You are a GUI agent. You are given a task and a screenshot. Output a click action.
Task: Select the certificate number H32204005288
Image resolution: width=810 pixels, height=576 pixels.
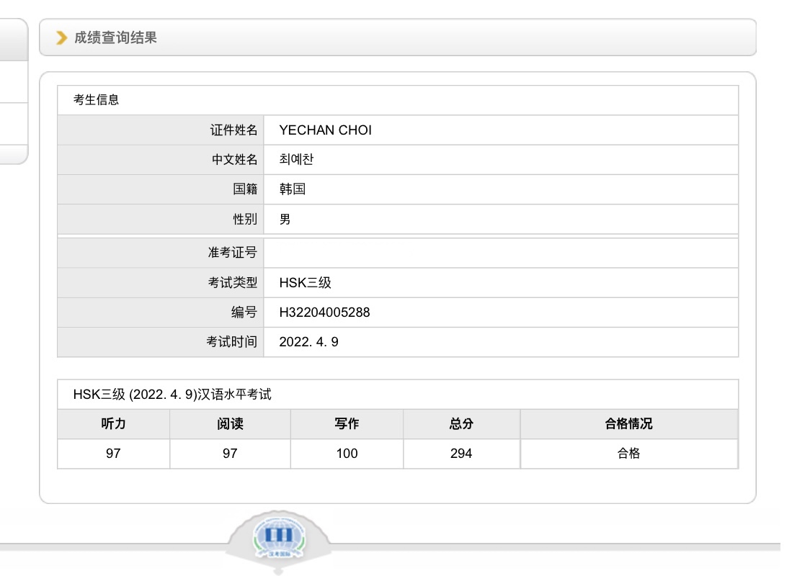[x=324, y=312]
